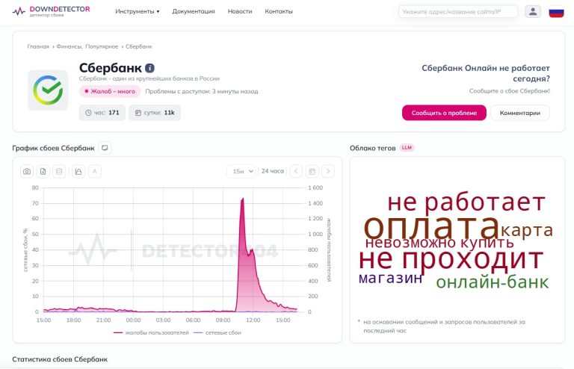This screenshot has height=369, width=574.
Task: Click the embed icon beside График сбоев Сбербанк
Action: coord(105,148)
